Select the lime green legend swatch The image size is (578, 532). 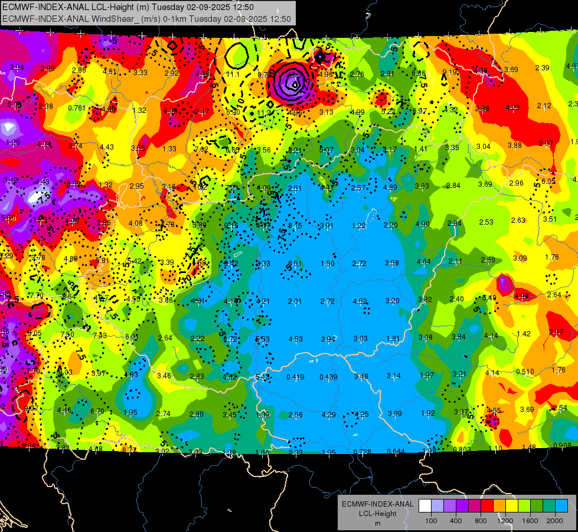[x=524, y=506]
